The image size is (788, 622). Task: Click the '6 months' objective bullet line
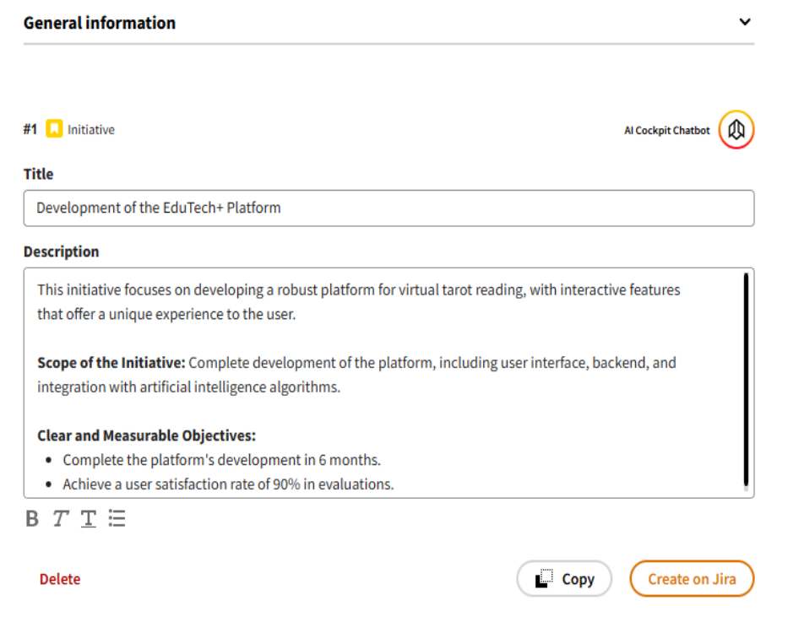pyautogui.click(x=221, y=460)
